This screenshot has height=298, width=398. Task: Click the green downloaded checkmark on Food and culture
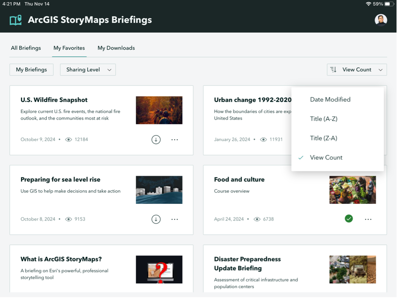click(x=349, y=219)
